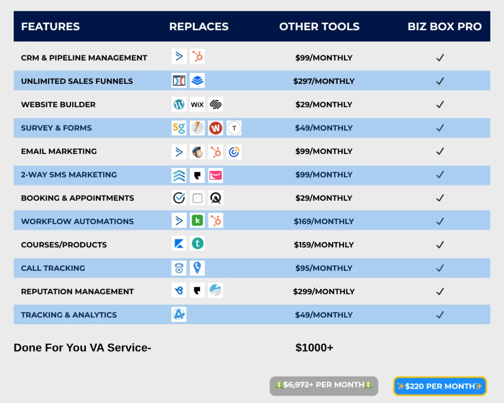The height and width of the screenshot is (403, 504).
Task: Click the checkmark in Website Builder row
Action: pos(440,105)
